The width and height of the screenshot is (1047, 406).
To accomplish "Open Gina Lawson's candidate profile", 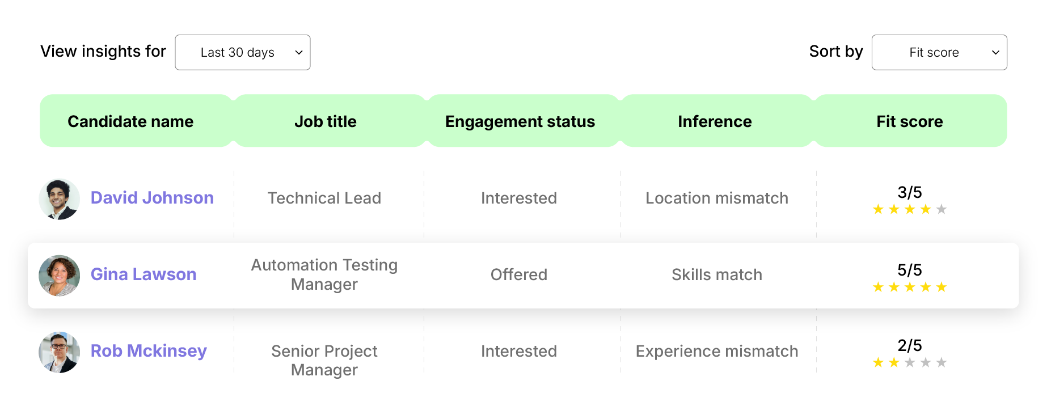I will coord(143,274).
